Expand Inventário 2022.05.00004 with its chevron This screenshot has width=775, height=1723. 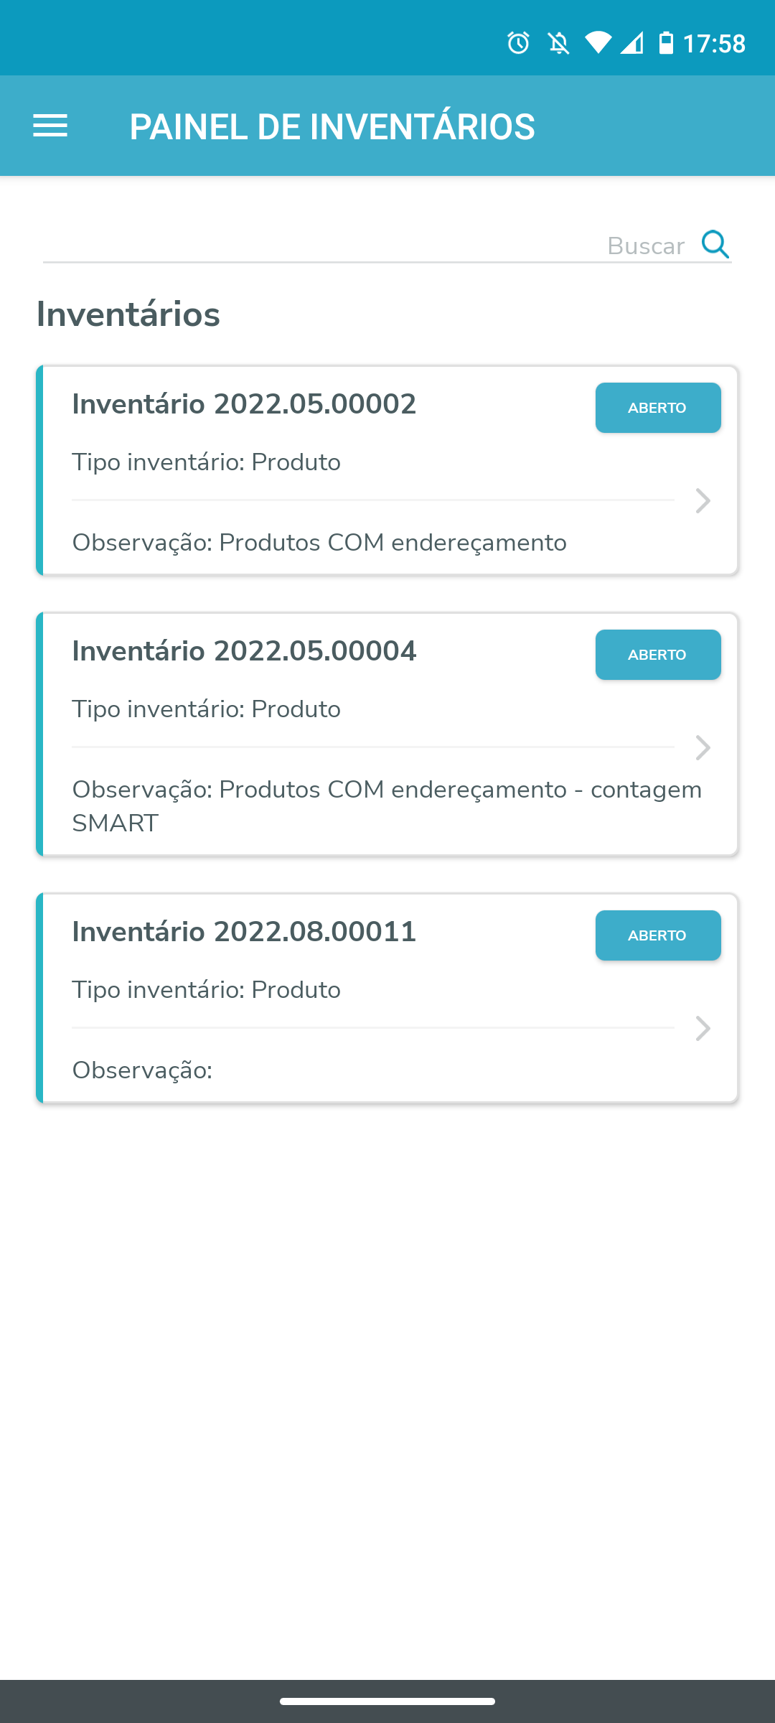pyautogui.click(x=703, y=747)
